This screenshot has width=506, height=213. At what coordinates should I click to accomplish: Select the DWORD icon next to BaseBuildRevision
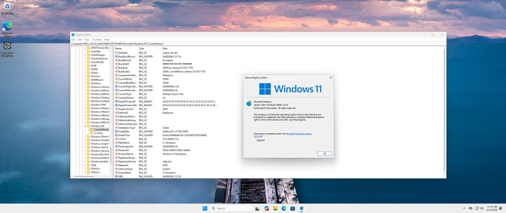(116, 56)
